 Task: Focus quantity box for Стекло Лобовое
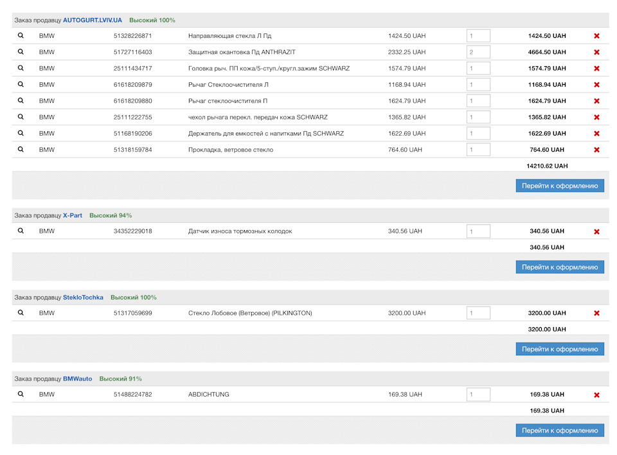click(x=478, y=313)
